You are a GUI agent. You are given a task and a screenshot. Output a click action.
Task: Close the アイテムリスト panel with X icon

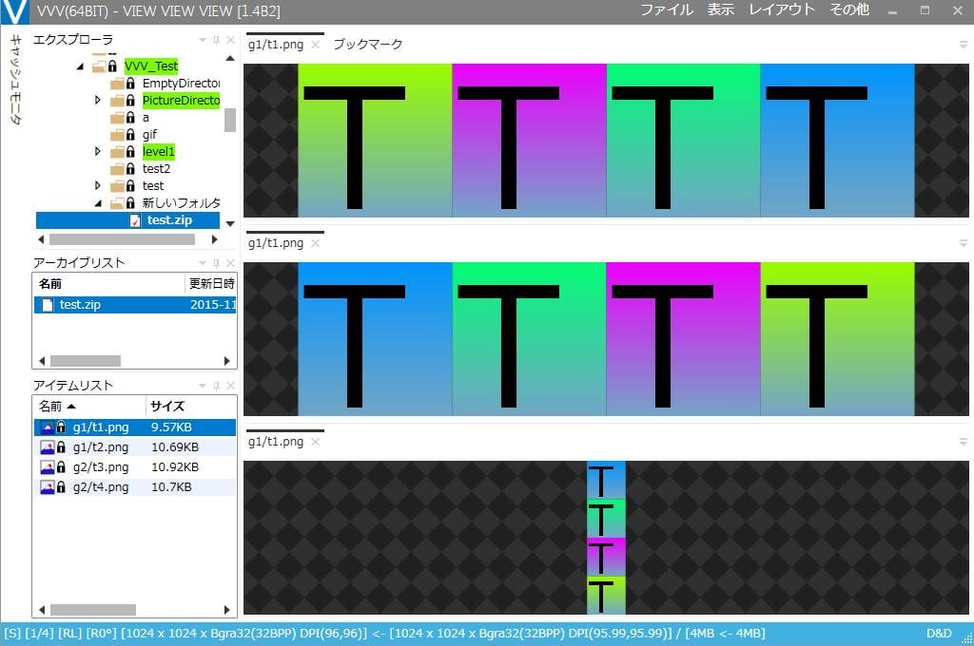coord(230,386)
